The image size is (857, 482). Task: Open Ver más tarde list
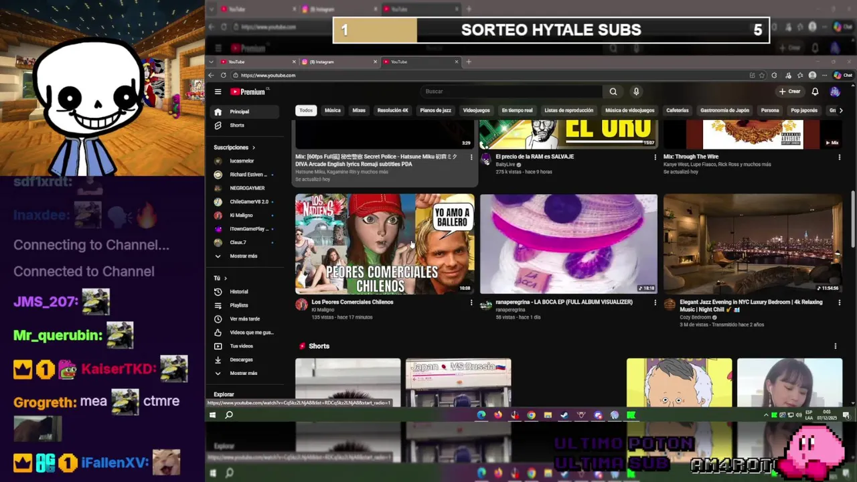[x=243, y=319]
